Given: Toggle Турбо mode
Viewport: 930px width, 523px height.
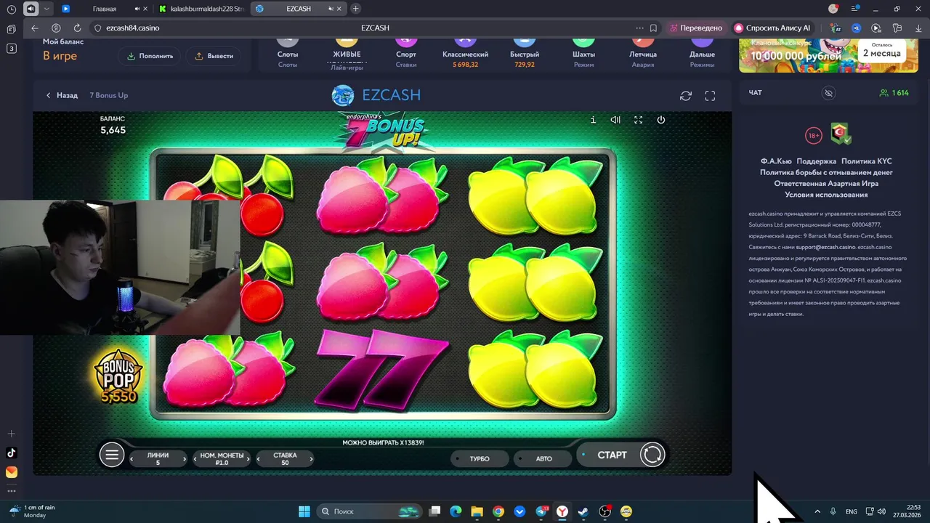Looking at the screenshot, I should coord(478,458).
